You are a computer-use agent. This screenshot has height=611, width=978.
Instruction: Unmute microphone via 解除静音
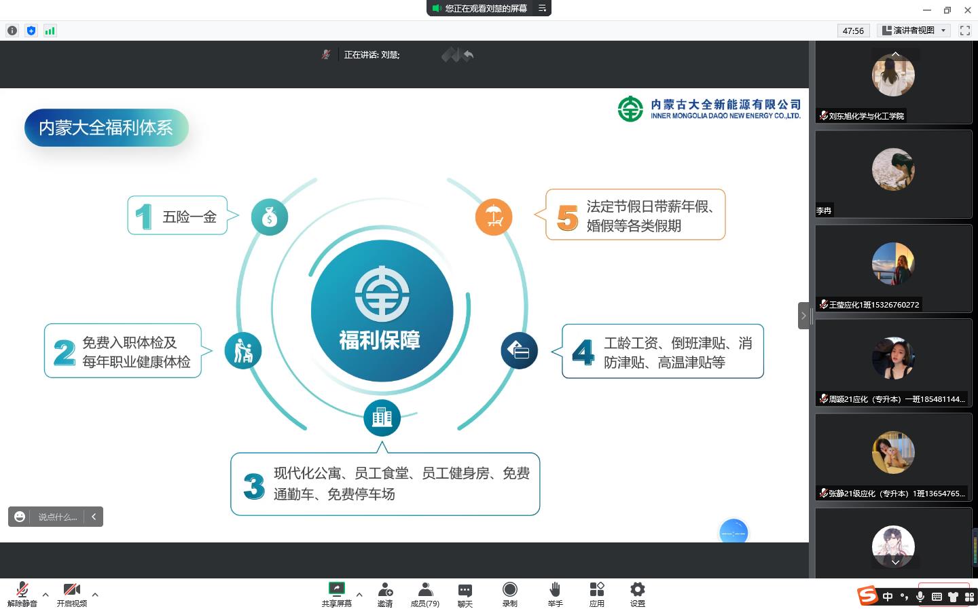coord(22,593)
